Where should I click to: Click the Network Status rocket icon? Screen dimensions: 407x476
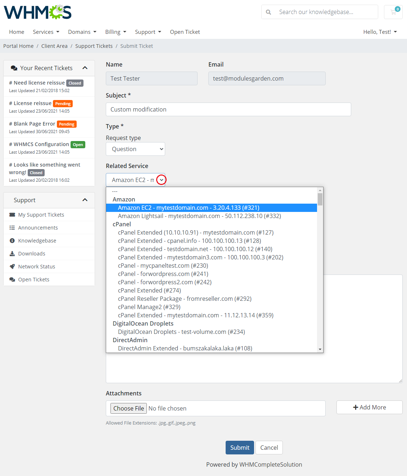pos(12,267)
